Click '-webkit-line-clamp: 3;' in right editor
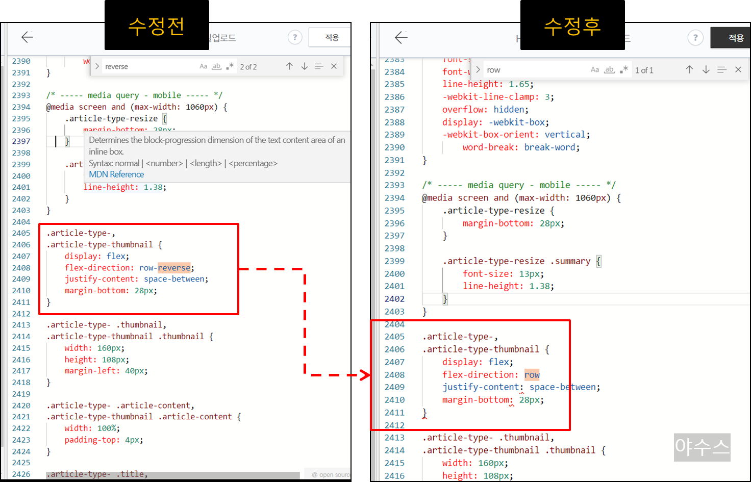The height and width of the screenshot is (482, 751). 498,97
